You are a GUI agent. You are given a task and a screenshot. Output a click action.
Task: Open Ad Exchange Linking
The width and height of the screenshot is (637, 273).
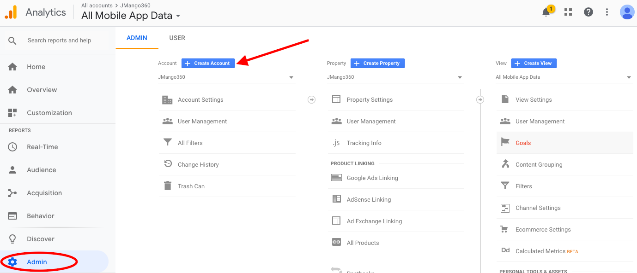point(374,221)
